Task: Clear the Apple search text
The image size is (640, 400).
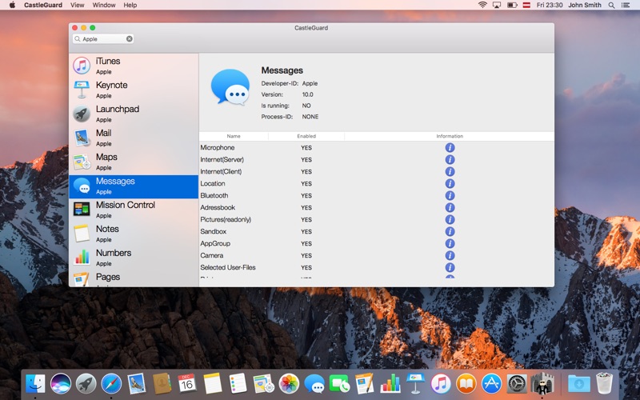Action: point(130,38)
